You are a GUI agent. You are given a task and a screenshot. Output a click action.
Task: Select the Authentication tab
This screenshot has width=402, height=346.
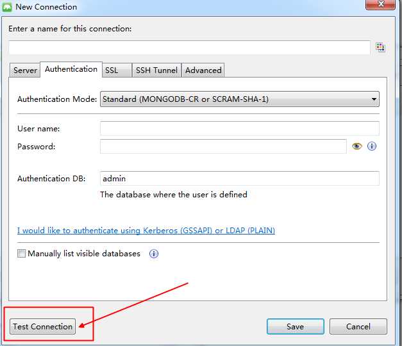tap(71, 69)
